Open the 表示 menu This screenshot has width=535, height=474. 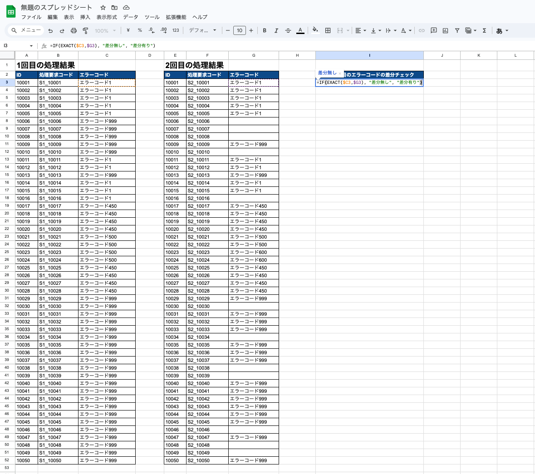69,17
